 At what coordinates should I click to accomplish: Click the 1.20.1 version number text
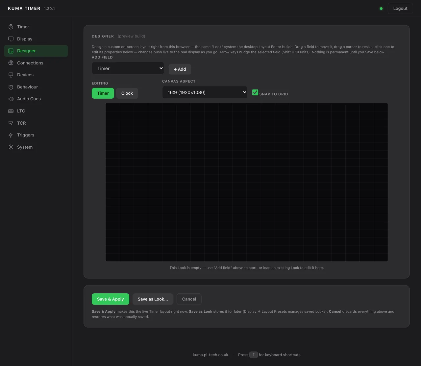tap(49, 9)
